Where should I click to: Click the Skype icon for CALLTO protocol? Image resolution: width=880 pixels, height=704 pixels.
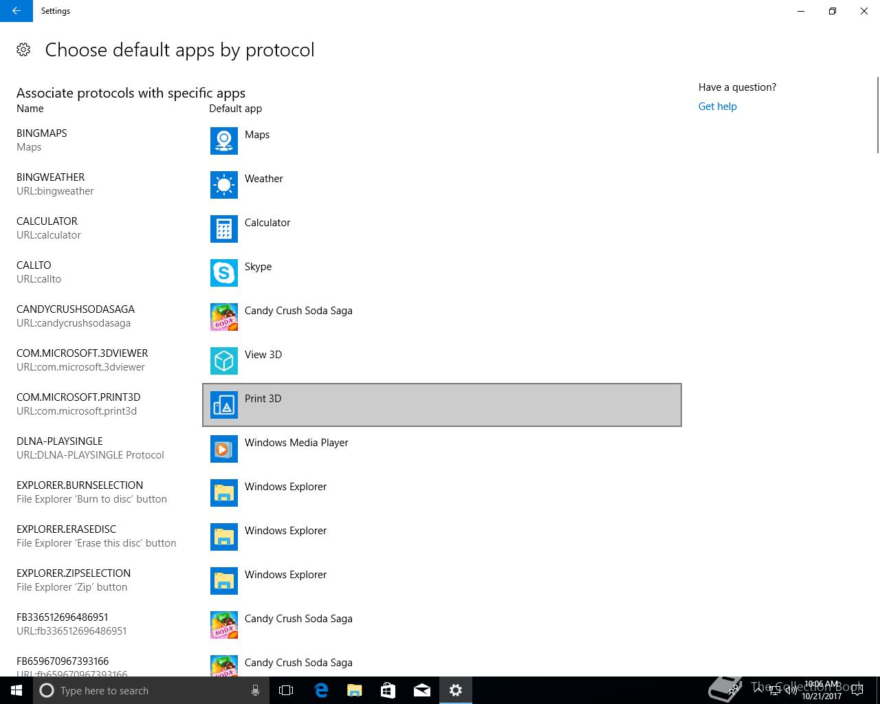(x=224, y=273)
